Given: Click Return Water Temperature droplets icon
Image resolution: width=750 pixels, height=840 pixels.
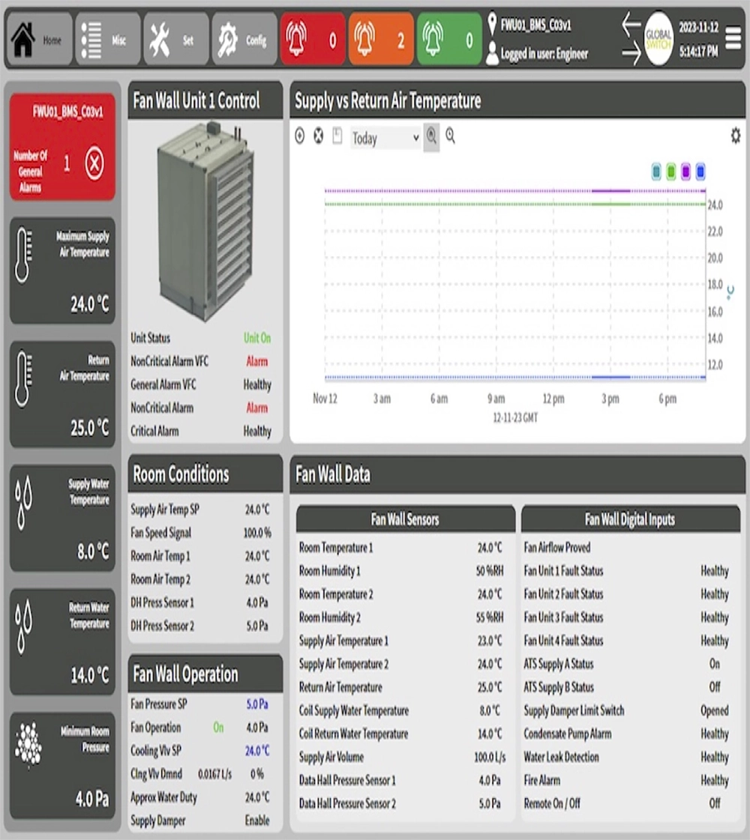Looking at the screenshot, I should click(x=23, y=626).
